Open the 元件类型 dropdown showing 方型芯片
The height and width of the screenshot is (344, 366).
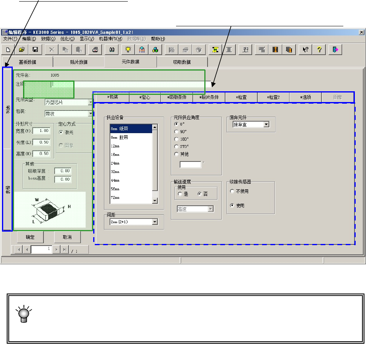[90, 102]
